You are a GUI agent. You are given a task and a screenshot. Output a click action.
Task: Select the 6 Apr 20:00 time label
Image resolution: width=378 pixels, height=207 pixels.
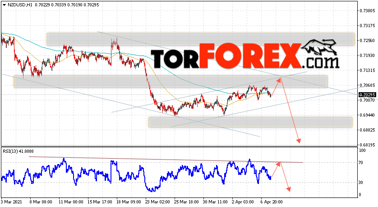(x=272, y=202)
